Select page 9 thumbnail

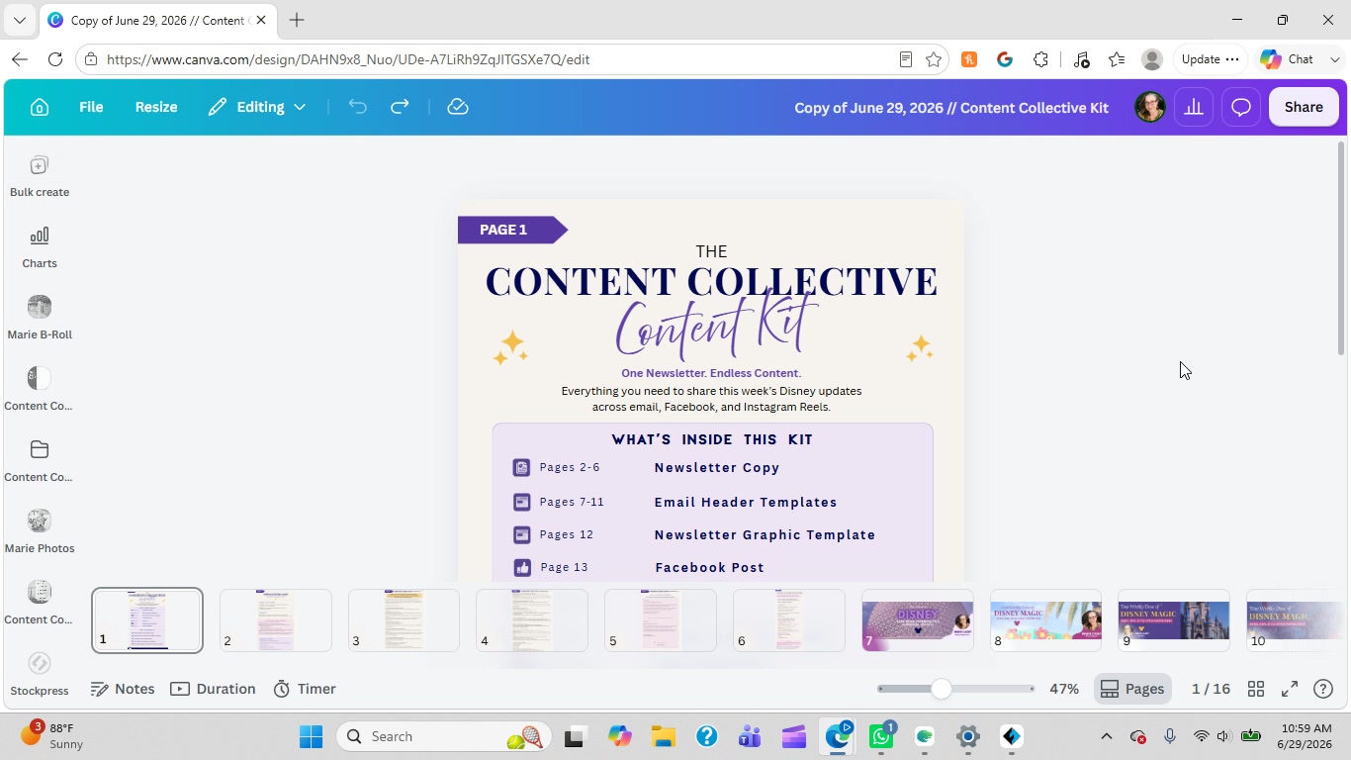(x=1174, y=620)
